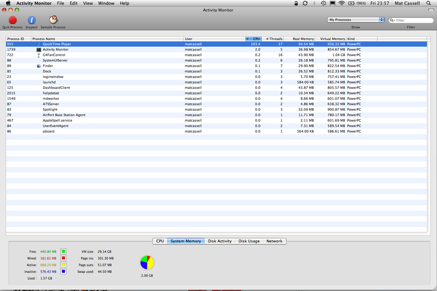Select the Dock process row
Viewport: 437px width, 291px height.
216,72
